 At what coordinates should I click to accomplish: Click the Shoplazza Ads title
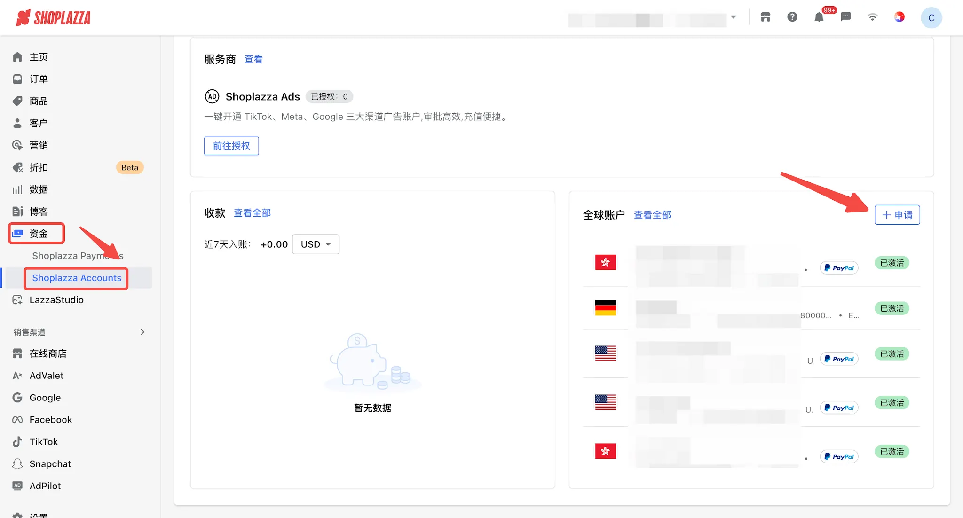click(x=263, y=96)
